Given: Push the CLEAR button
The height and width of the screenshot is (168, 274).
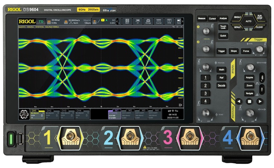Looking at the screenshot, I should 259,27.
